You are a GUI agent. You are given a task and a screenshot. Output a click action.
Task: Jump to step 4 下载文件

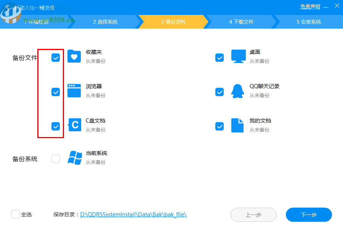tap(241, 22)
